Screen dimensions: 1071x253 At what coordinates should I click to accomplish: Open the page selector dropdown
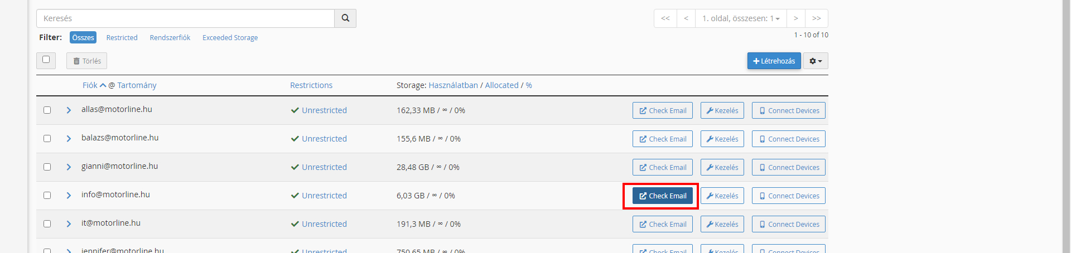(741, 18)
